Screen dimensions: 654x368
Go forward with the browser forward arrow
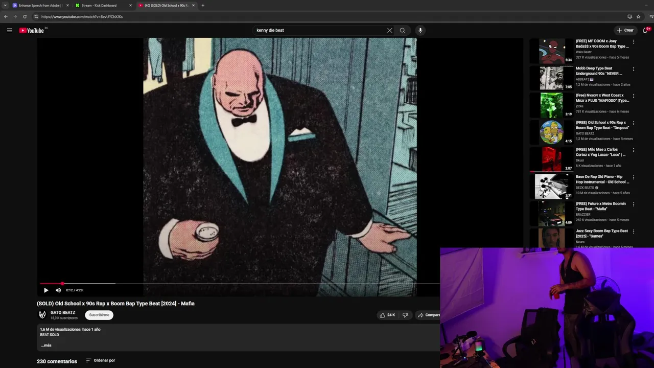coord(15,16)
